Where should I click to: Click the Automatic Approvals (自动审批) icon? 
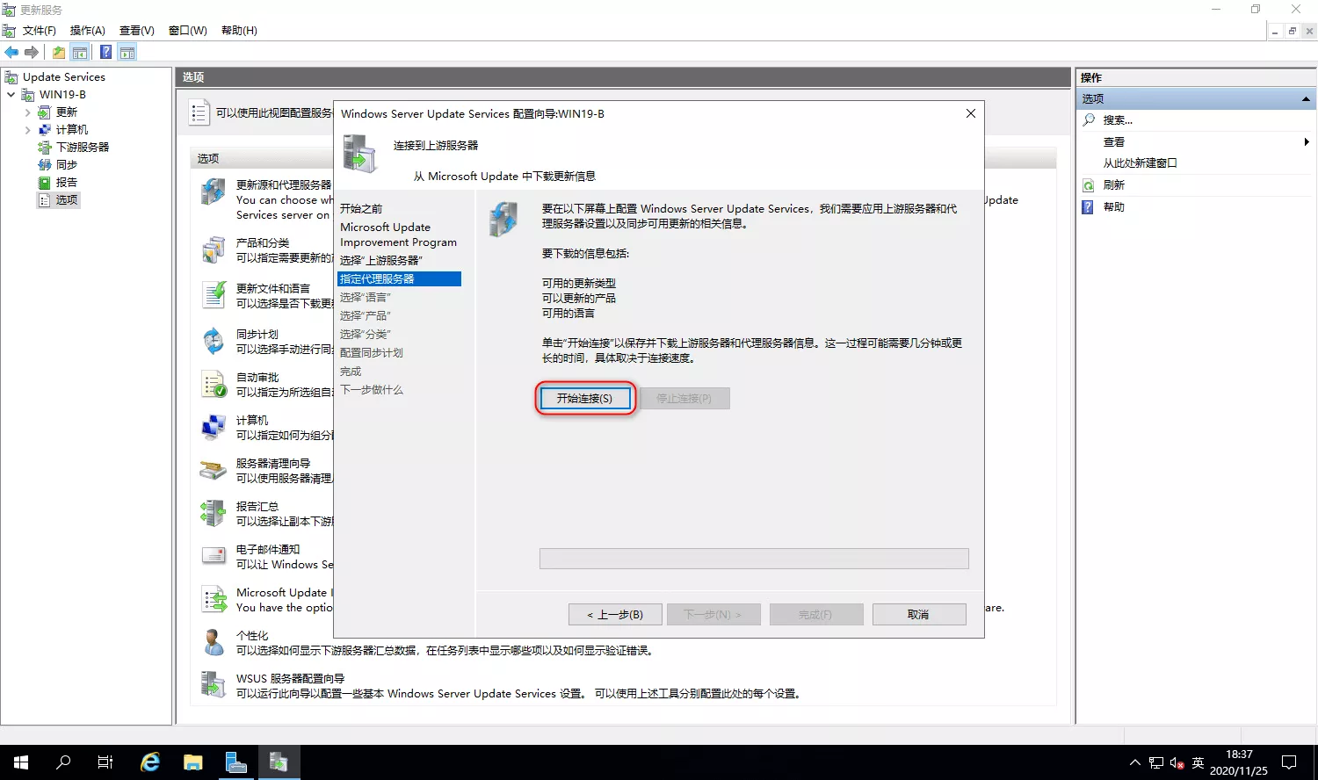(x=214, y=385)
